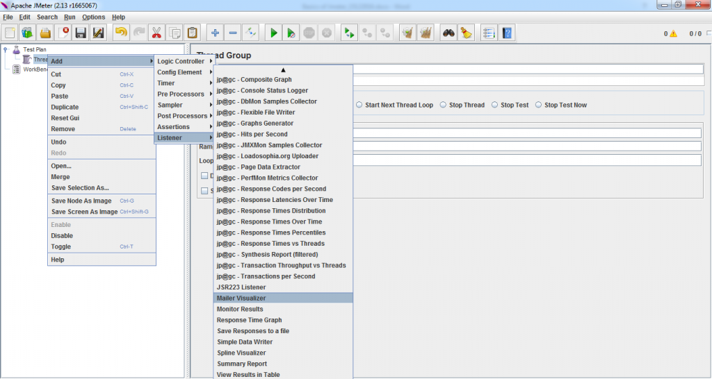
Task: Expand the Sampler submenu
Action: pyautogui.click(x=184, y=105)
